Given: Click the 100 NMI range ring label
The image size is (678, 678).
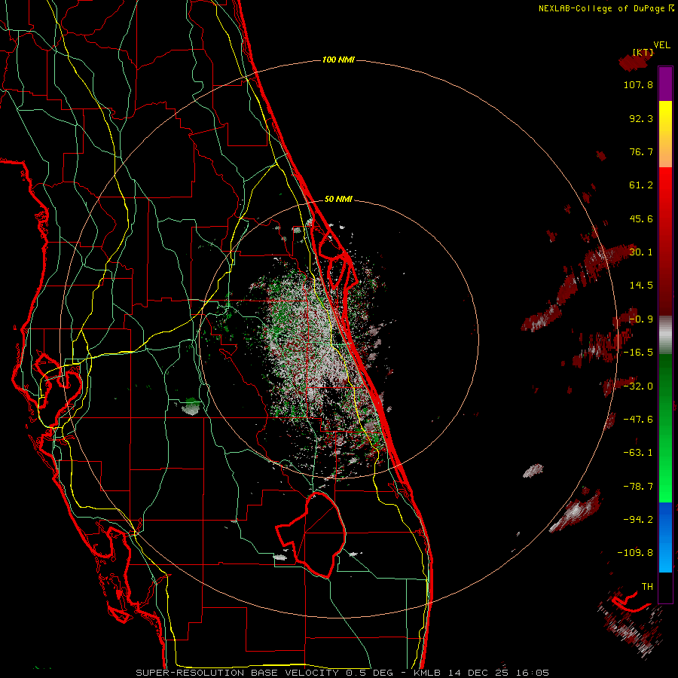Looking at the screenshot, I should pyautogui.click(x=338, y=60).
